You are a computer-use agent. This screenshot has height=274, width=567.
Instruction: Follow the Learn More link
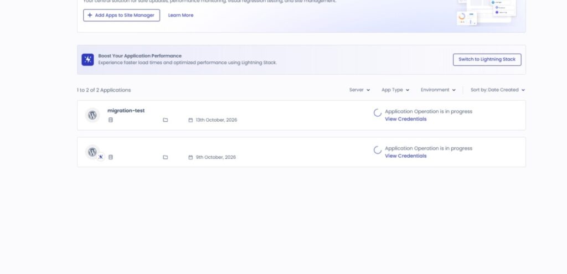coord(181,15)
